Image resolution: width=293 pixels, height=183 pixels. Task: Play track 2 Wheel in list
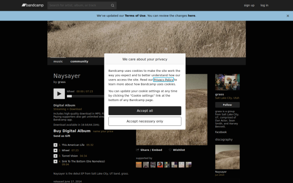(x=55, y=150)
